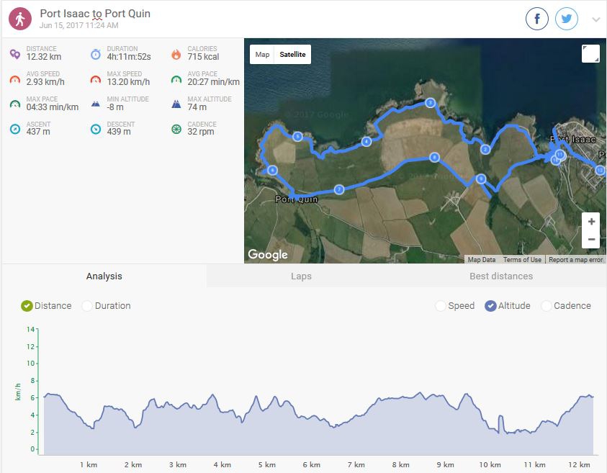The image size is (607, 473).
Task: Share workout on Twitter
Action: 567,19
